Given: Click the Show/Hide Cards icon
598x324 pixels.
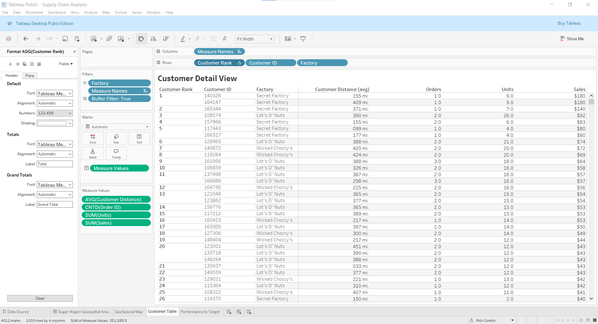Looking at the screenshot, I should [x=288, y=39].
